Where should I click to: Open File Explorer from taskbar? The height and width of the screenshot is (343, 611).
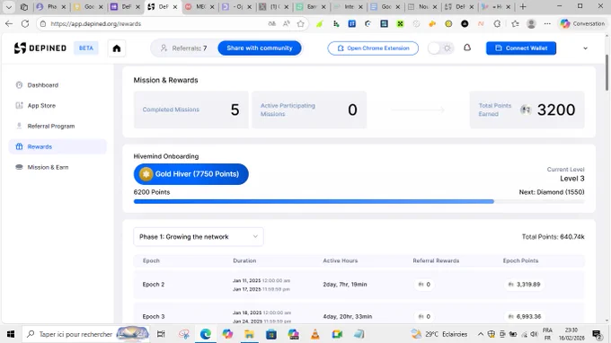click(x=249, y=334)
